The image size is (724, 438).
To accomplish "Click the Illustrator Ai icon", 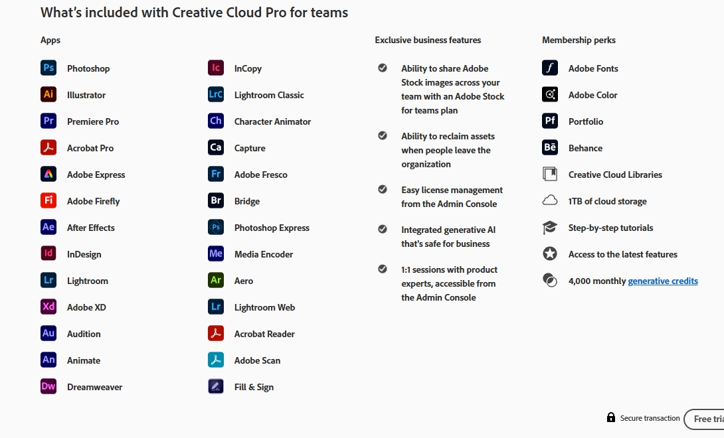I will point(48,94).
